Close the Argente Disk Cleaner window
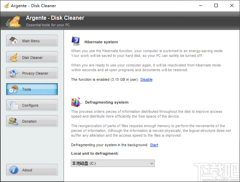 [232, 6]
